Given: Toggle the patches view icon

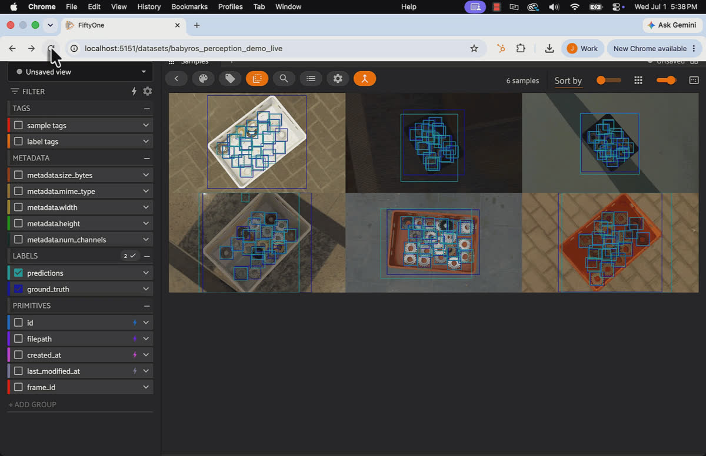Looking at the screenshot, I should pyautogui.click(x=257, y=79).
